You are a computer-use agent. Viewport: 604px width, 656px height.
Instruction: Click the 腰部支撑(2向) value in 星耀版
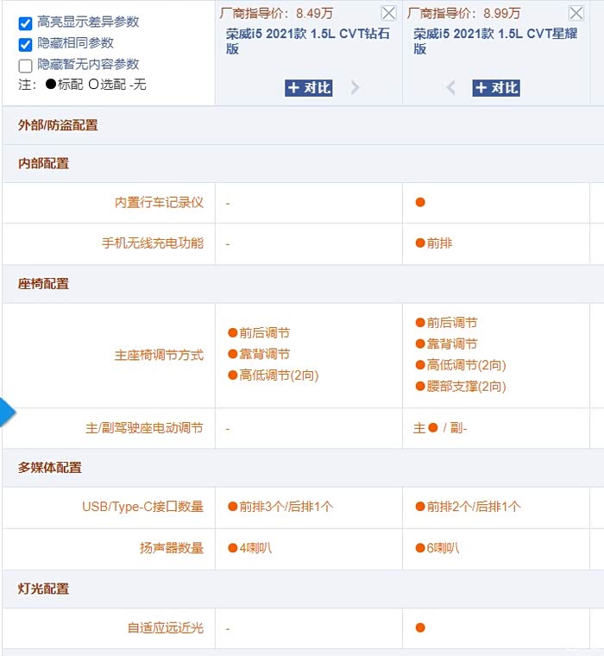pos(461,386)
